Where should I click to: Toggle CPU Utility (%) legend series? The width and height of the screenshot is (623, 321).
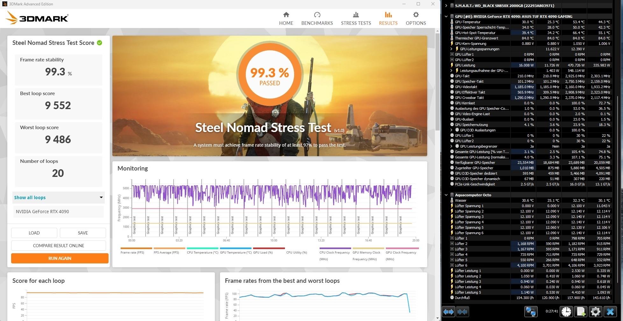coord(296,253)
